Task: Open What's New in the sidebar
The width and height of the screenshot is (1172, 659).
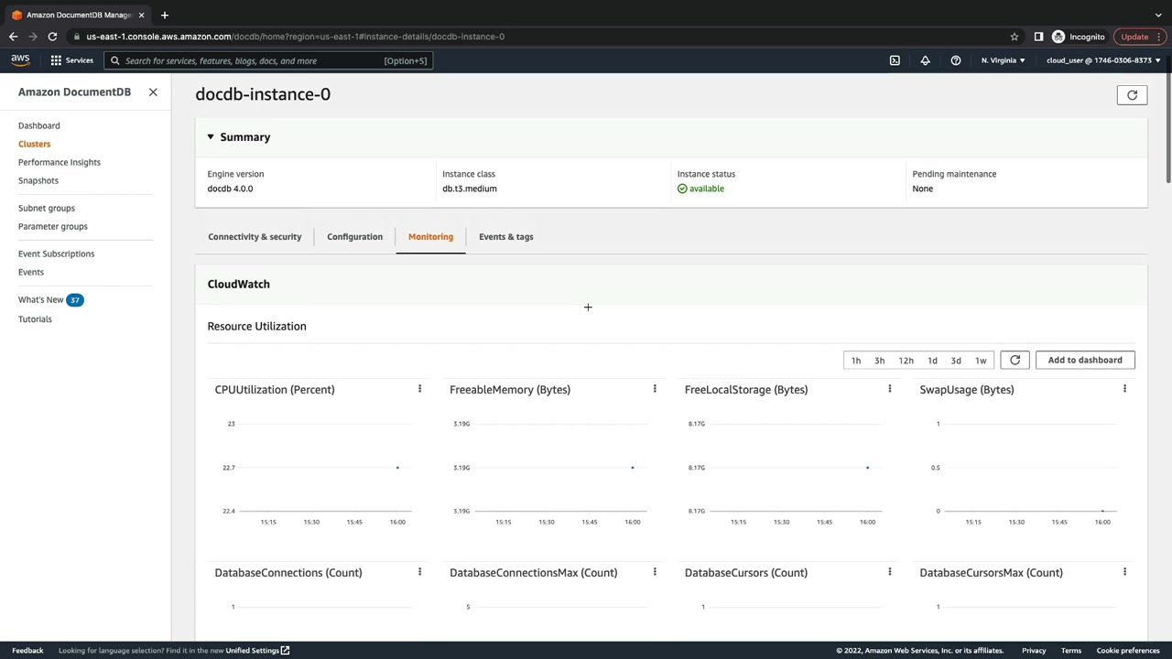Action: coord(41,300)
